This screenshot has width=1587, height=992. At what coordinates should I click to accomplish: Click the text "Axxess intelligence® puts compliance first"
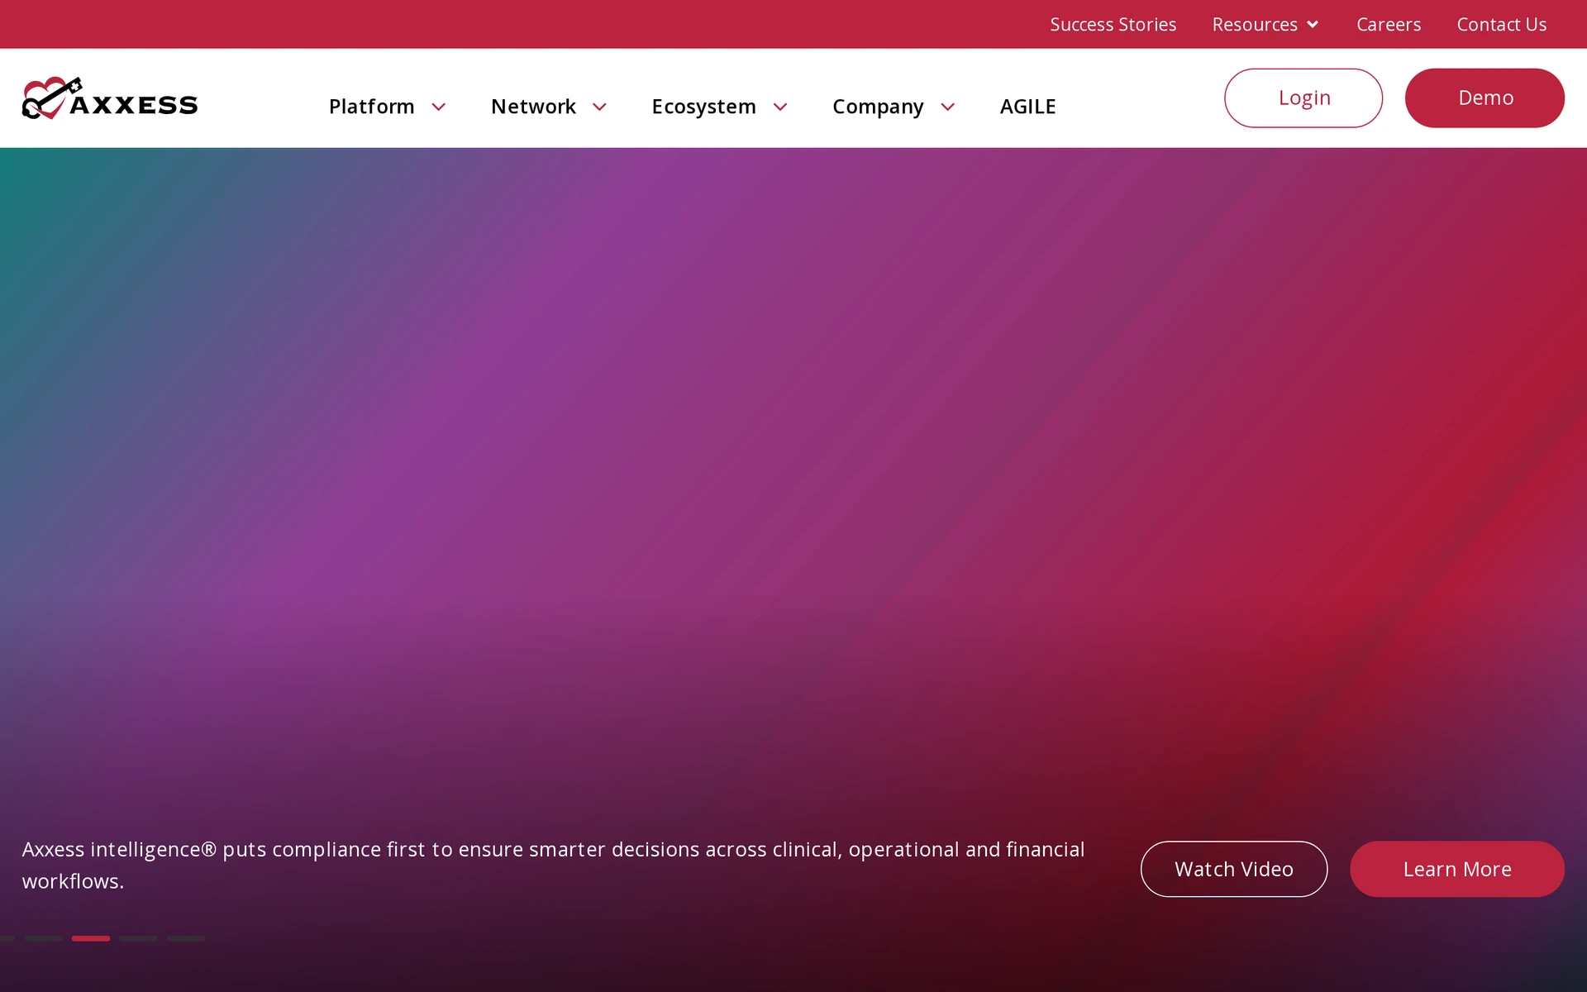[224, 849]
